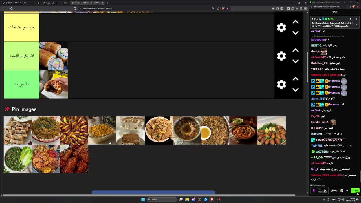Switch to the TikTok - Make Your Day tab
361x203 pixels.
click(x=17, y=3)
